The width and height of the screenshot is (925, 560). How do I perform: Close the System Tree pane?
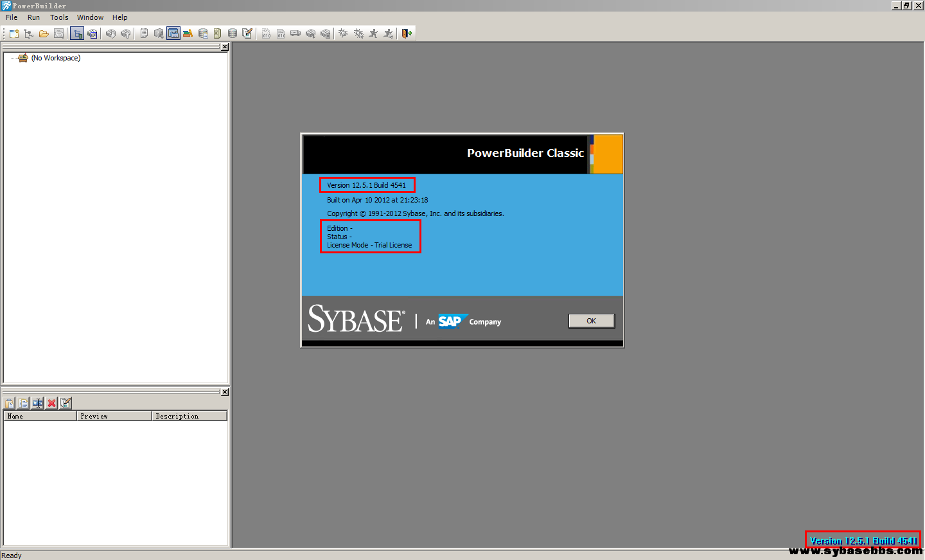[x=225, y=47]
